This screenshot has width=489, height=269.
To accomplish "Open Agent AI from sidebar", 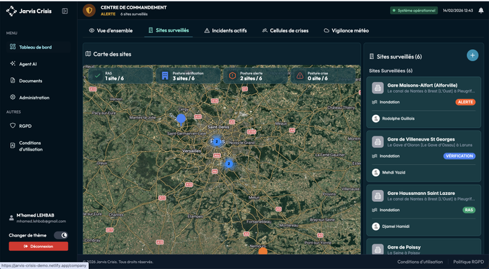I will click(x=28, y=64).
